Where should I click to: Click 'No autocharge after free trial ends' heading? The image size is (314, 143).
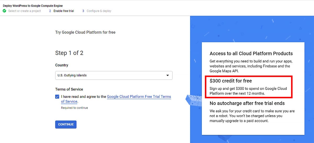pyautogui.click(x=247, y=103)
